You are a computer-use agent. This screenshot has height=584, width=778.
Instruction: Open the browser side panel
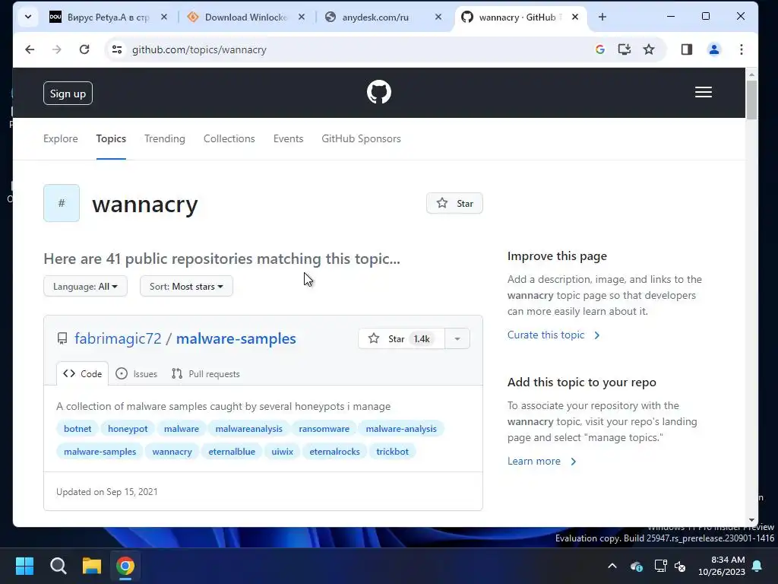point(687,49)
